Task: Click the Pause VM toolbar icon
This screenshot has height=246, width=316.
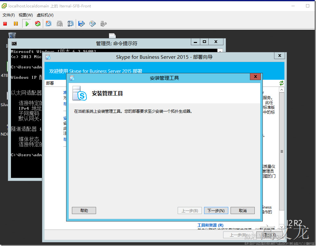Action: [16, 24]
